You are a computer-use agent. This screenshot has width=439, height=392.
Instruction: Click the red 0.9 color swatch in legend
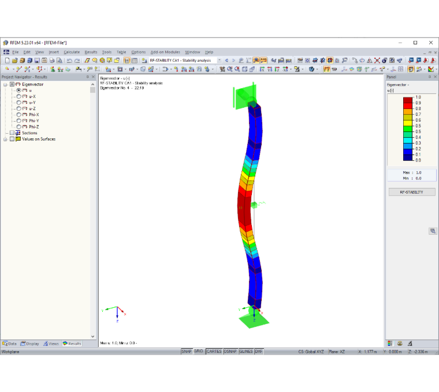point(408,106)
